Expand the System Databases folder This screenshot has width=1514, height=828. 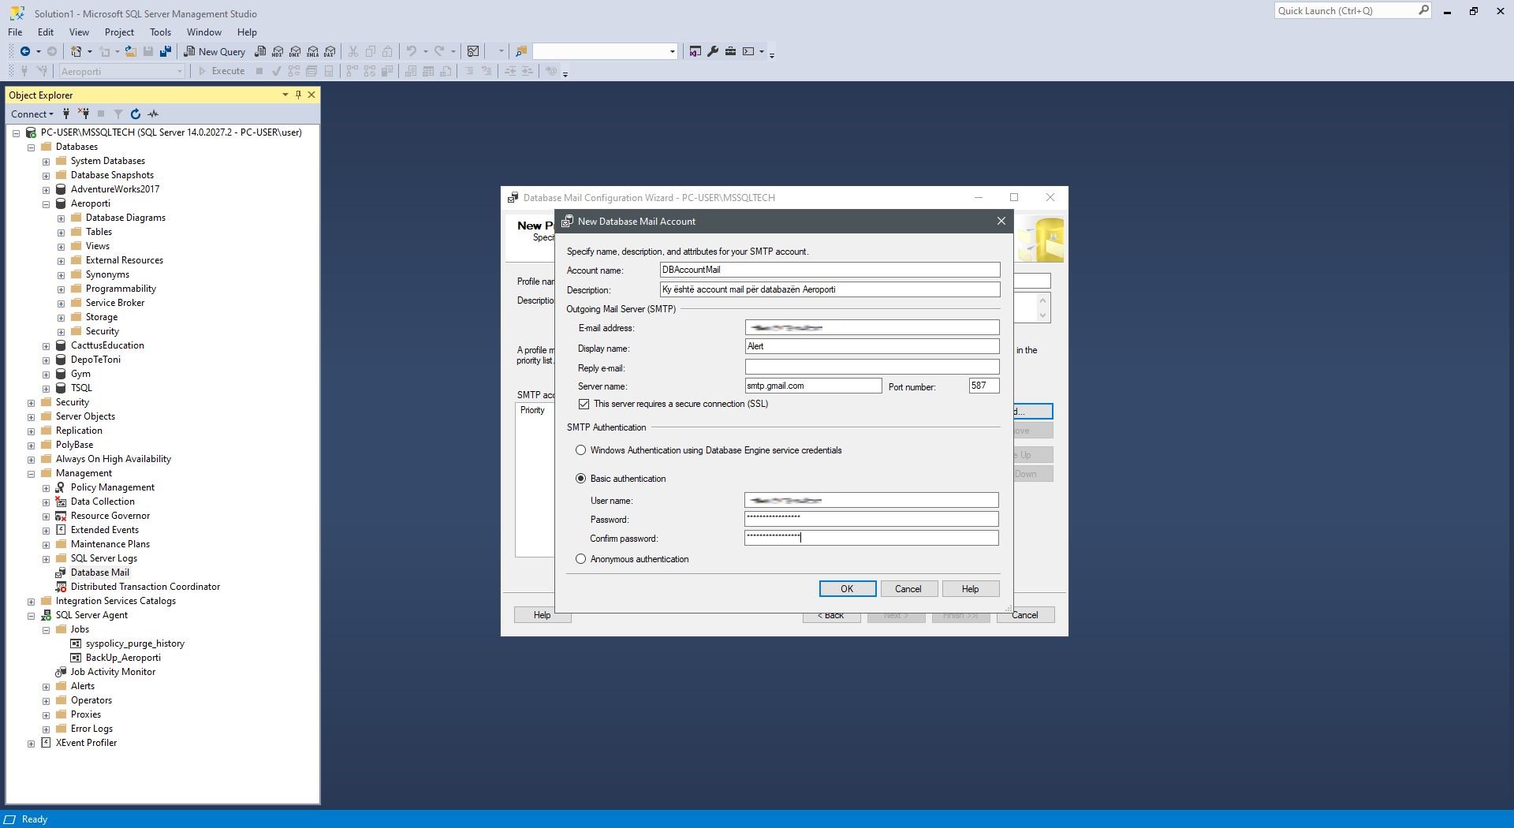(46, 162)
